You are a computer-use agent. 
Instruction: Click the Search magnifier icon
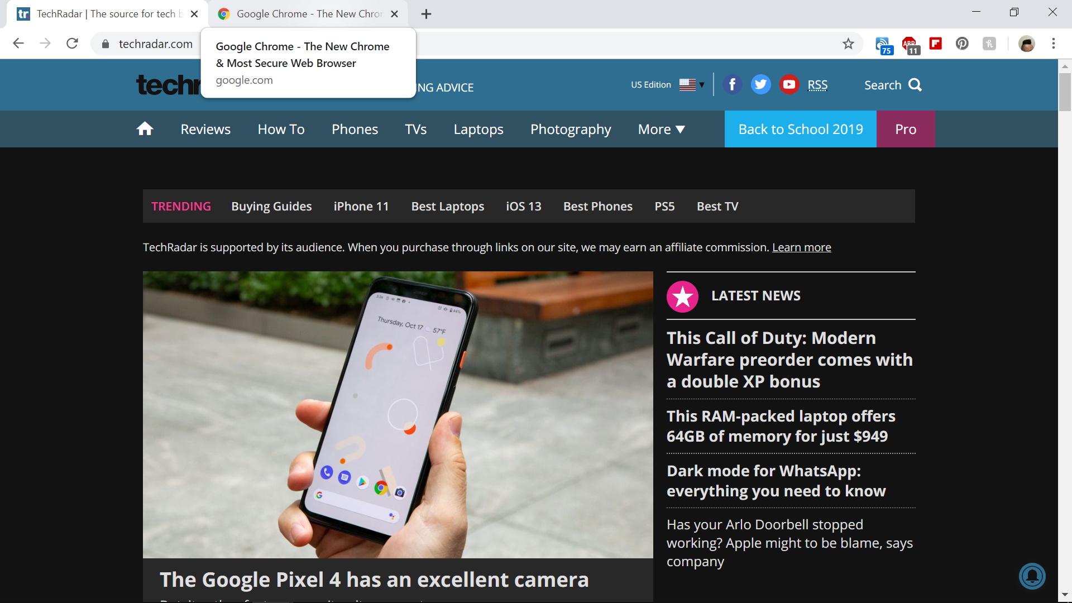pyautogui.click(x=915, y=85)
